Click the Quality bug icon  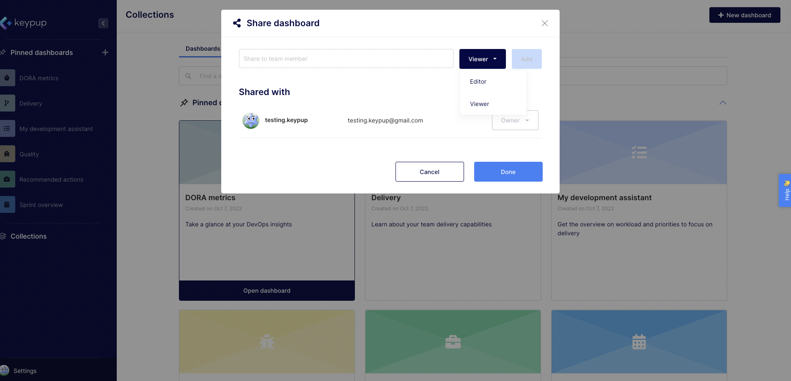coord(8,154)
